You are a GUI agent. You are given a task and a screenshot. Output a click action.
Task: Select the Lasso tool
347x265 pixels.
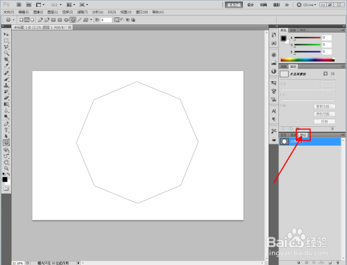pyautogui.click(x=6, y=47)
